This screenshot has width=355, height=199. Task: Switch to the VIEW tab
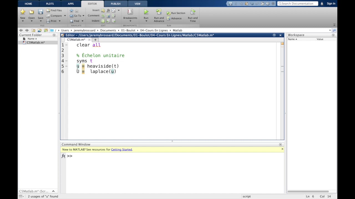137,4
